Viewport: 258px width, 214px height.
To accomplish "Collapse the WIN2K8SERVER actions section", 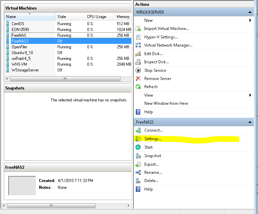I will click(250, 12).
